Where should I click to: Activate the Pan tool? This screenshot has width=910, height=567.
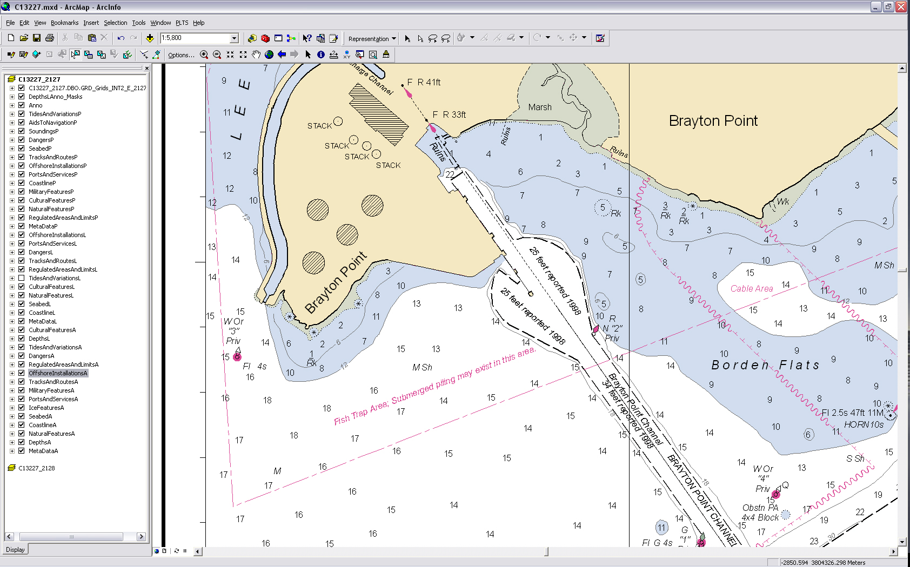tap(256, 54)
